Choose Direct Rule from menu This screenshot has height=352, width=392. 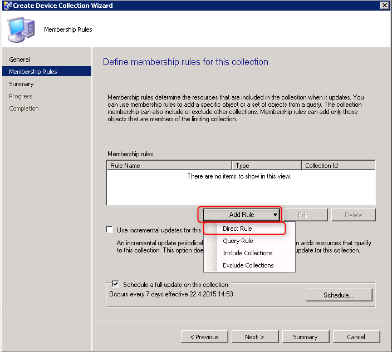tap(237, 229)
